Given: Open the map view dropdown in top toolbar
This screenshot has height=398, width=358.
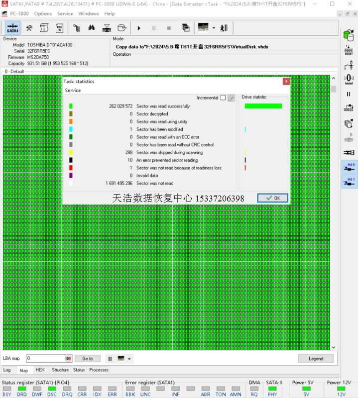Looking at the screenshot, I should coord(214,28).
